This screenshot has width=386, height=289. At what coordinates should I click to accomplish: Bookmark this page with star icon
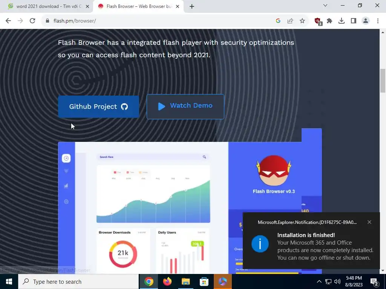[x=302, y=21]
